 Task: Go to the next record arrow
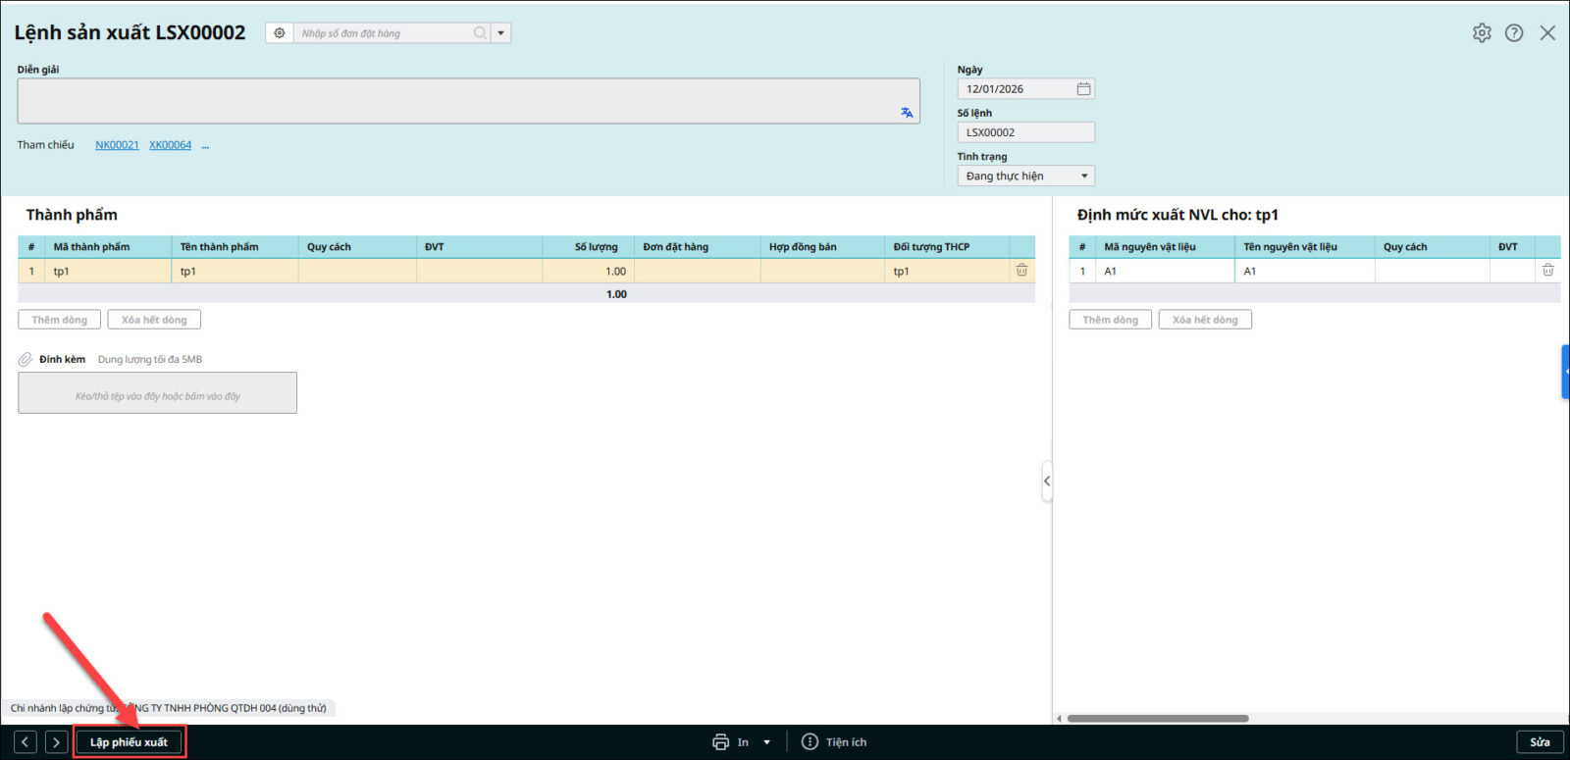click(57, 742)
